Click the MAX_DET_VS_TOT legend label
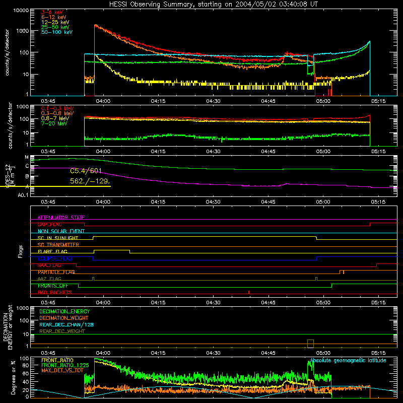 pos(62,370)
